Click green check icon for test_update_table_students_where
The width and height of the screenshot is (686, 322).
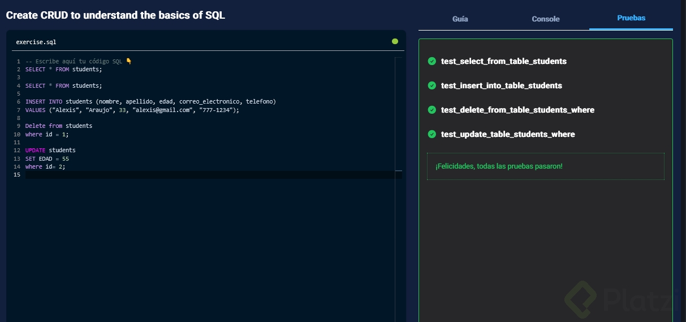(x=432, y=134)
